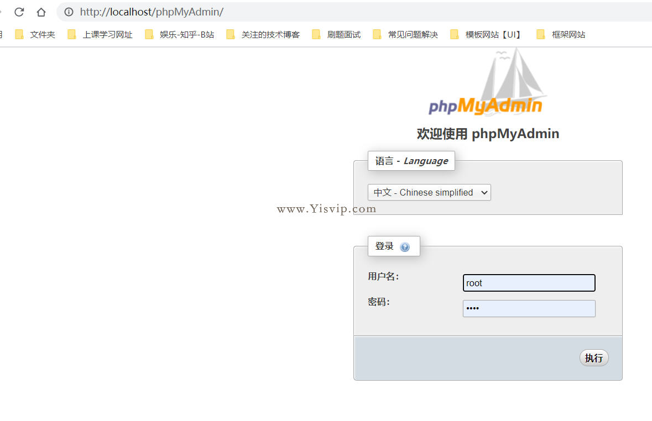Open the 模板网站【UI】 bookmark folder
Image resolution: width=652 pixels, height=421 pixels.
tap(486, 34)
